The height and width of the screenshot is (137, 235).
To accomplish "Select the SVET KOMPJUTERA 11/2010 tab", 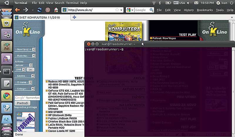I will tap(42, 18).
